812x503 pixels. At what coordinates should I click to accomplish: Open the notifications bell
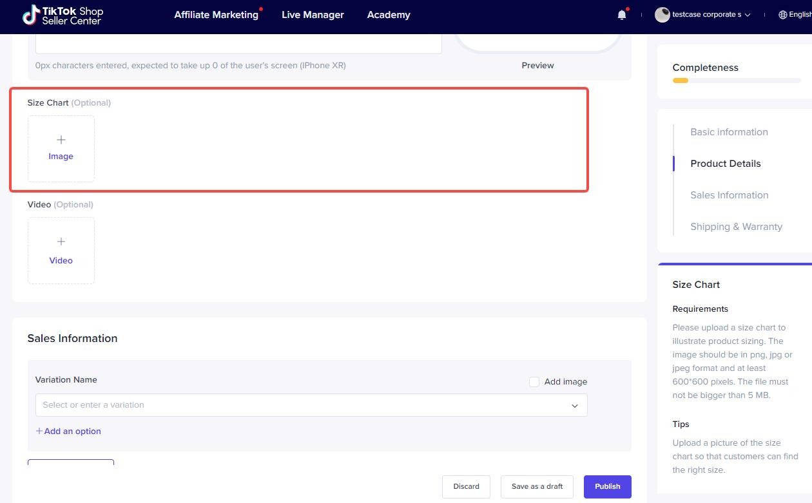coord(622,15)
